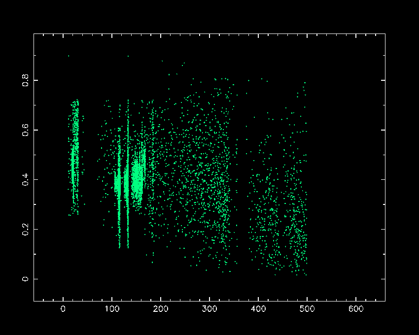The image size is (419, 335).
Task: Click the x-axis label 200
Action: pos(161,309)
